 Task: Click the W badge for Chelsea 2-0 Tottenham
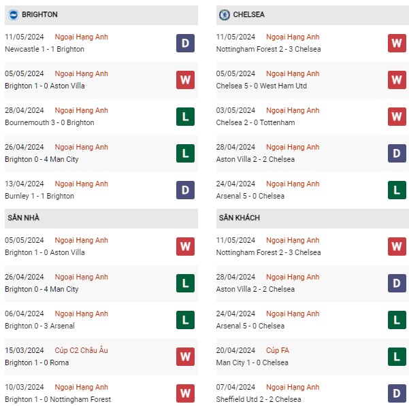point(397,116)
